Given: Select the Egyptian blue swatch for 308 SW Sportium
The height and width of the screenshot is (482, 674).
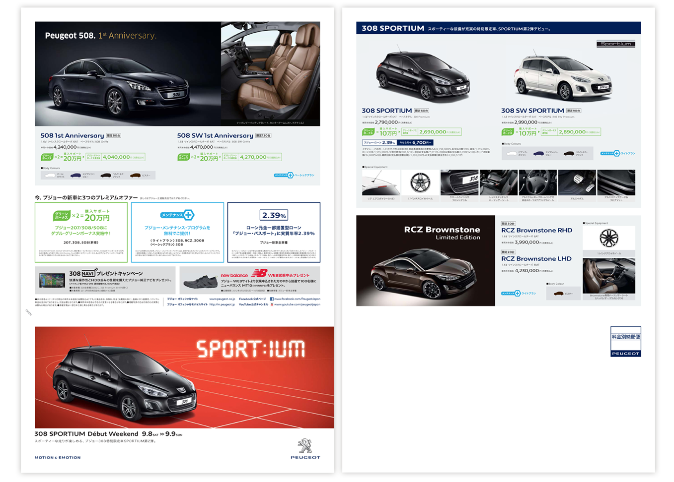Looking at the screenshot, I should point(539,154).
